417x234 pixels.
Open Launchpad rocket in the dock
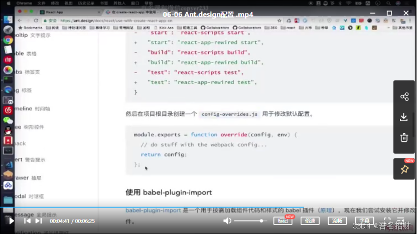click(8, 30)
